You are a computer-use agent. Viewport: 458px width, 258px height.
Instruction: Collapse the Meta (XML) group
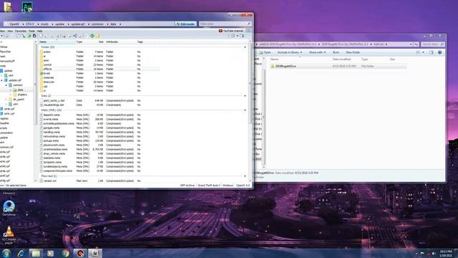pyautogui.click(x=245, y=110)
